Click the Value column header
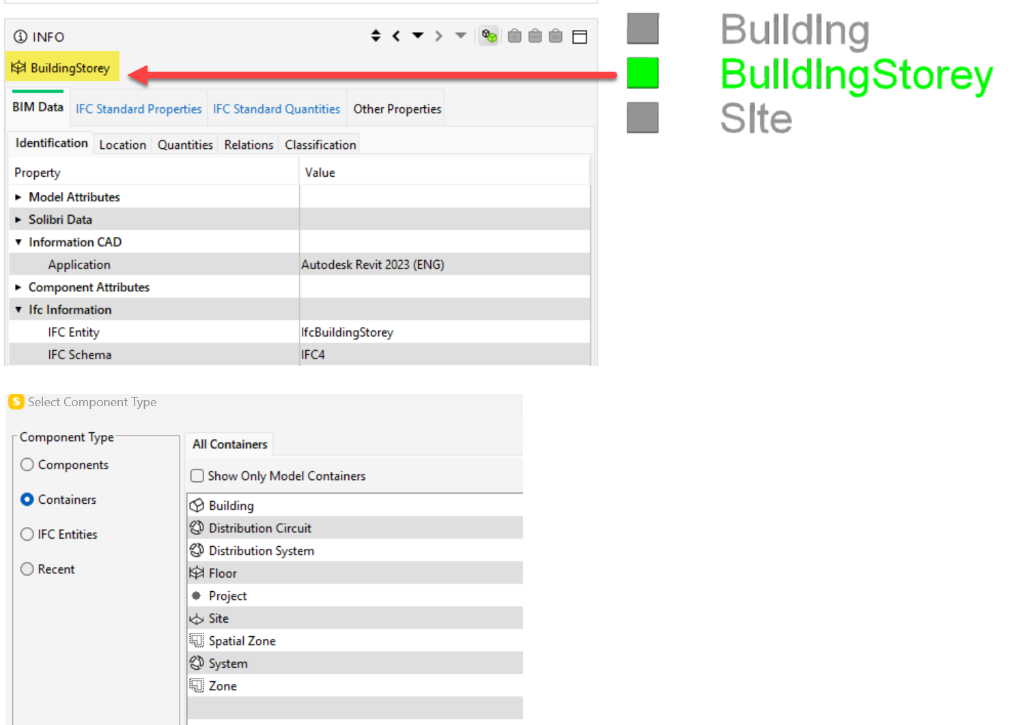Viewport: 1014px width, 725px height. click(x=445, y=173)
